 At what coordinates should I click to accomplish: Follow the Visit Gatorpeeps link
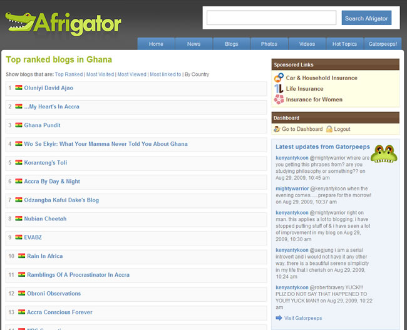pyautogui.click(x=303, y=318)
